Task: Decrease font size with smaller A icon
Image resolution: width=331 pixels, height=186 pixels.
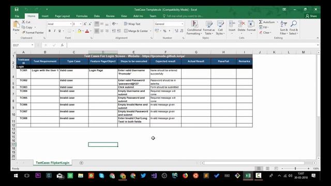Action: point(90,24)
